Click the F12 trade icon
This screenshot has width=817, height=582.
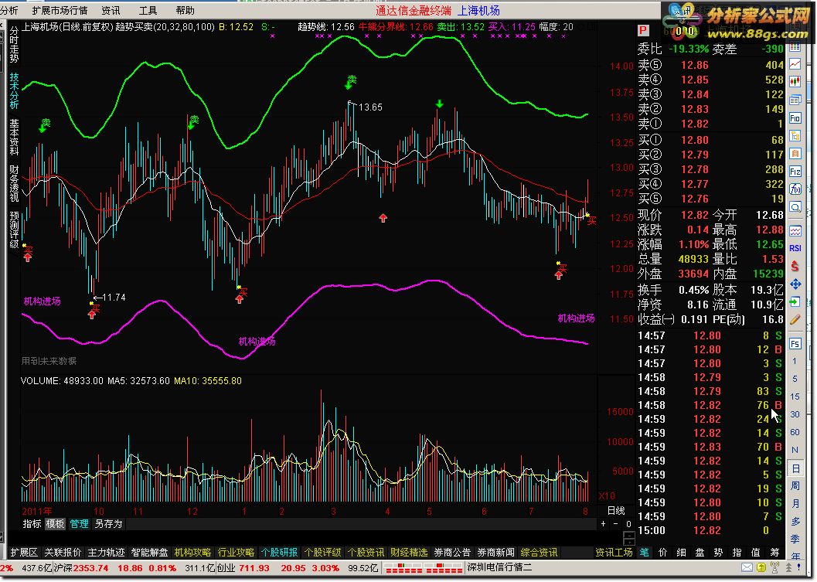click(x=795, y=172)
